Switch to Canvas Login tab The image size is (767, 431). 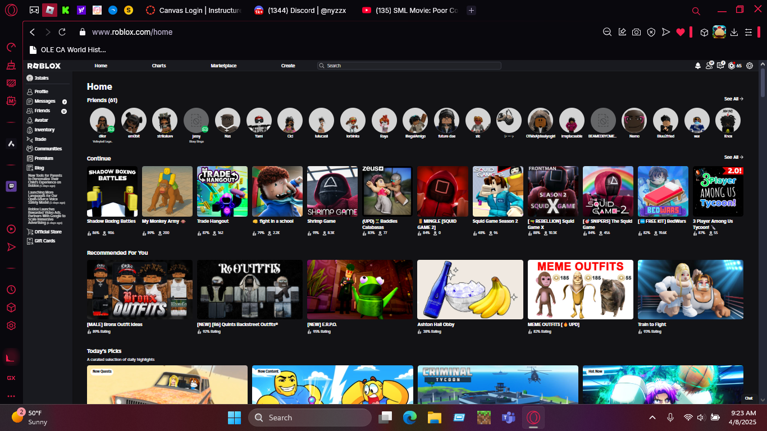pyautogui.click(x=194, y=10)
